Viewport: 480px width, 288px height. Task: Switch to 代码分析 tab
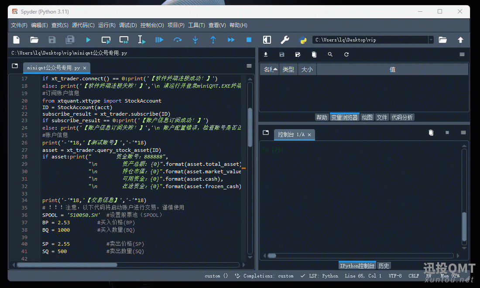tap(402, 117)
